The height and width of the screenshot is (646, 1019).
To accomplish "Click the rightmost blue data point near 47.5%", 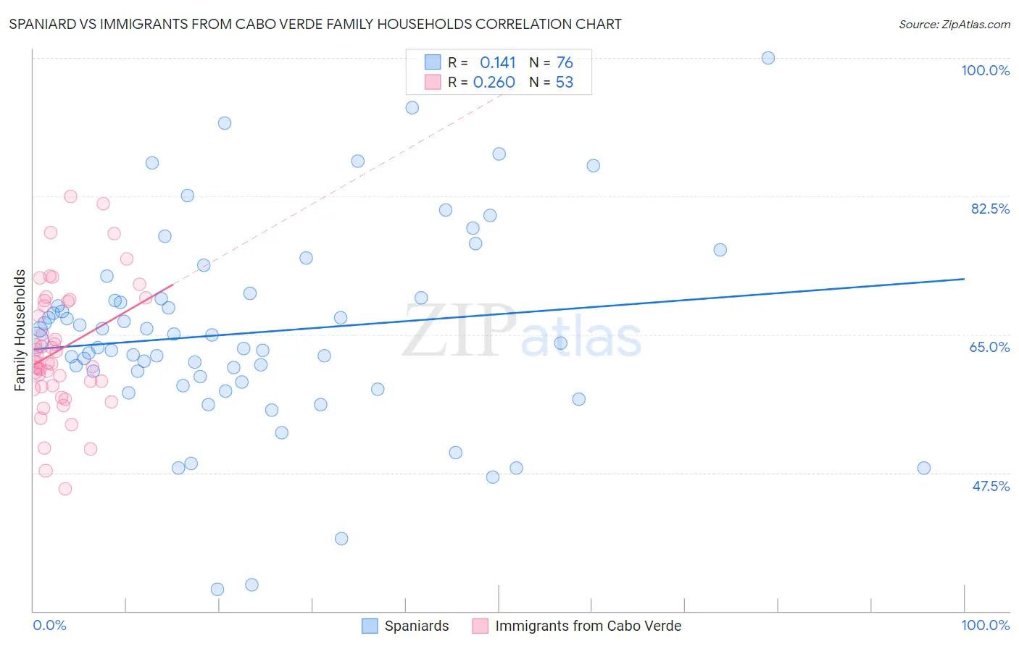I will coord(924,468).
